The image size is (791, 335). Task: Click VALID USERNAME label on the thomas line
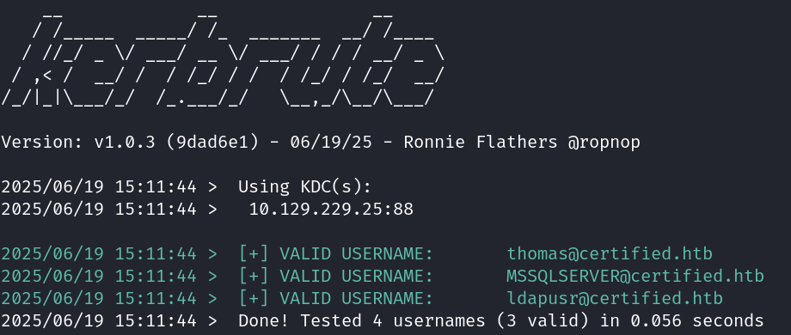click(x=356, y=253)
